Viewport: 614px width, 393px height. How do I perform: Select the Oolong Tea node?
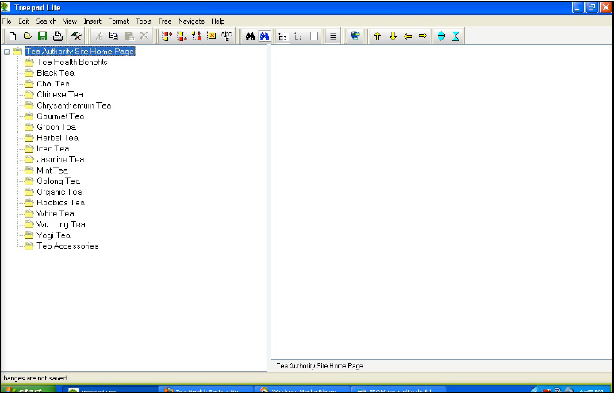click(x=59, y=181)
